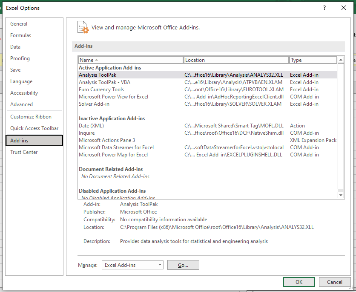Click the down arrow of the add-ins scrollbar
Screen dimensions: 356x292
(x=341, y=195)
